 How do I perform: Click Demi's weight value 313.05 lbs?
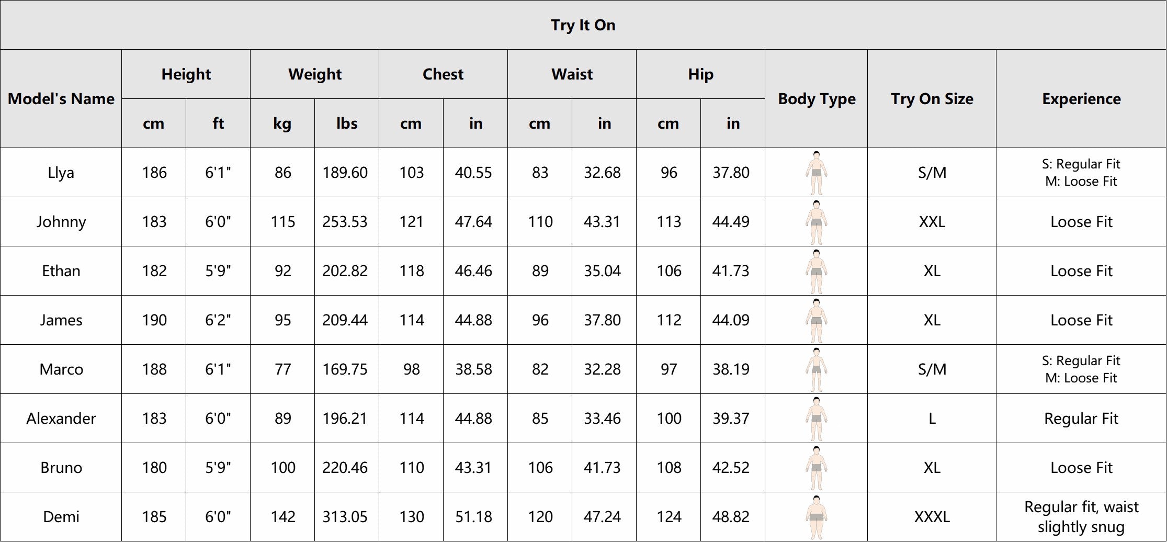(x=345, y=517)
